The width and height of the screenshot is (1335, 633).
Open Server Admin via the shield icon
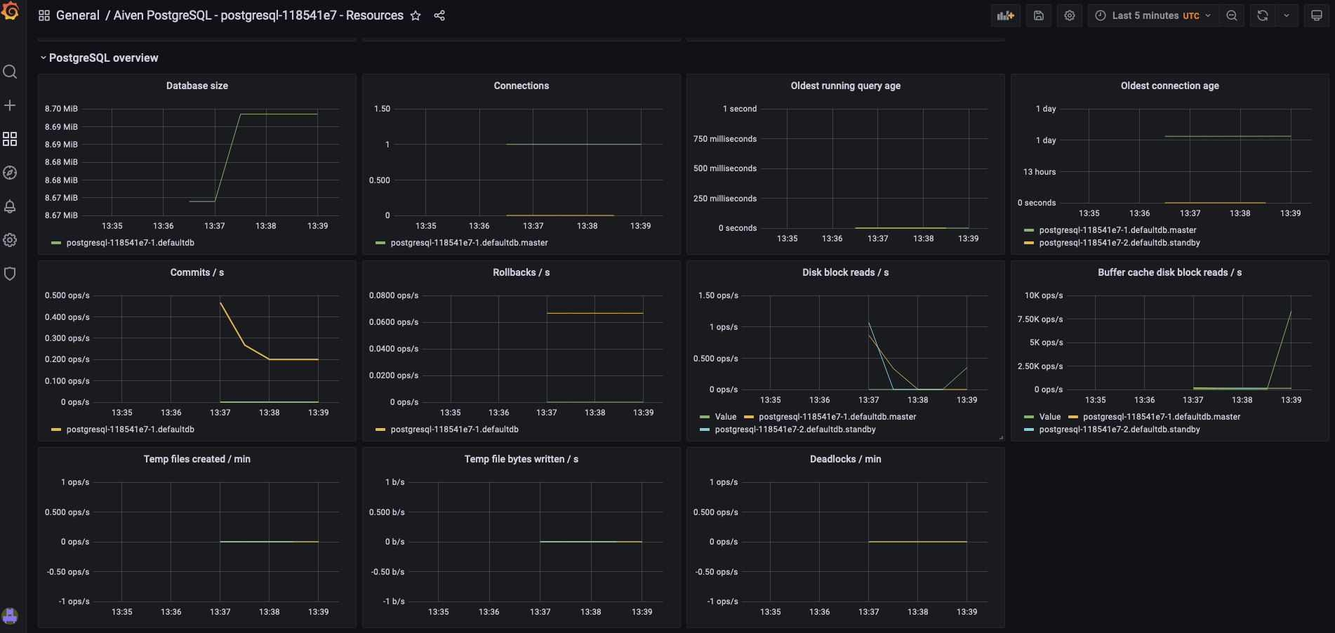10,274
